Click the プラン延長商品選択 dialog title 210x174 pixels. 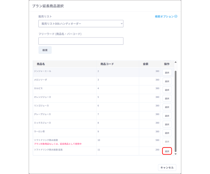pos(48,6)
